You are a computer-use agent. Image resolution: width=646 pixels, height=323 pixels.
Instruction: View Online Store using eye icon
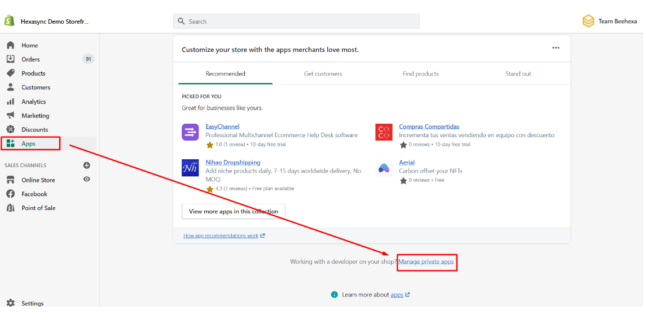point(87,180)
